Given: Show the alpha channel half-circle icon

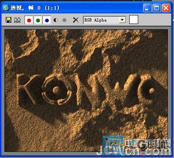Looking at the screenshot, I should [x=56, y=20].
